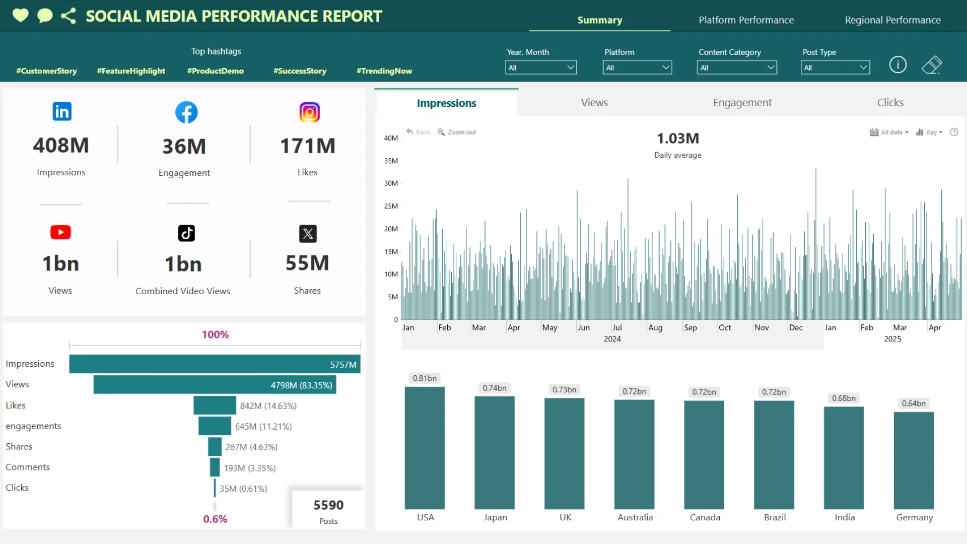Click the 408M Impressions value

[x=61, y=146]
